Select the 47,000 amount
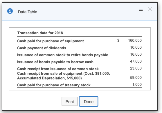 [x=136, y=61]
